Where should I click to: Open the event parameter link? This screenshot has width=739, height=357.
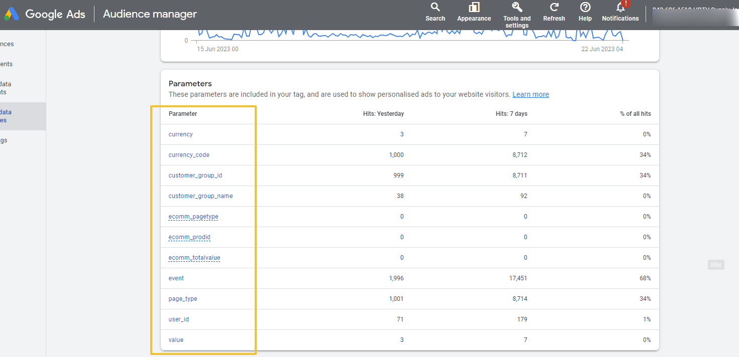click(176, 278)
